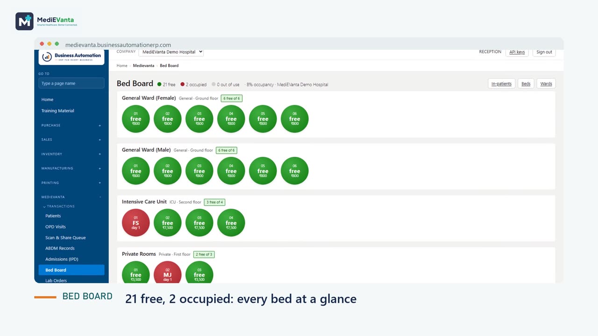Collapse the Transactions subsection chevron
This screenshot has width=598, height=336.
click(x=44, y=206)
